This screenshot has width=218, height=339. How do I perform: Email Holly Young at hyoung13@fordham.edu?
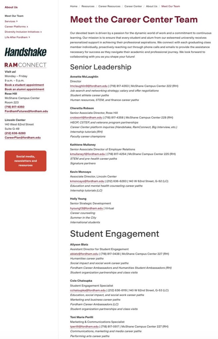tap(86, 209)
